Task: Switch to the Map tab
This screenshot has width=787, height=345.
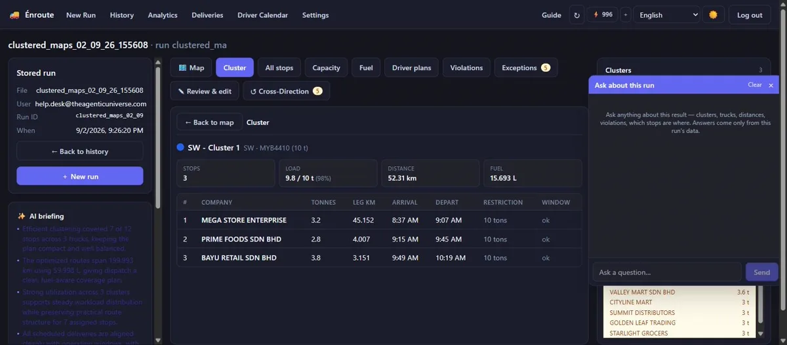Action: point(192,67)
